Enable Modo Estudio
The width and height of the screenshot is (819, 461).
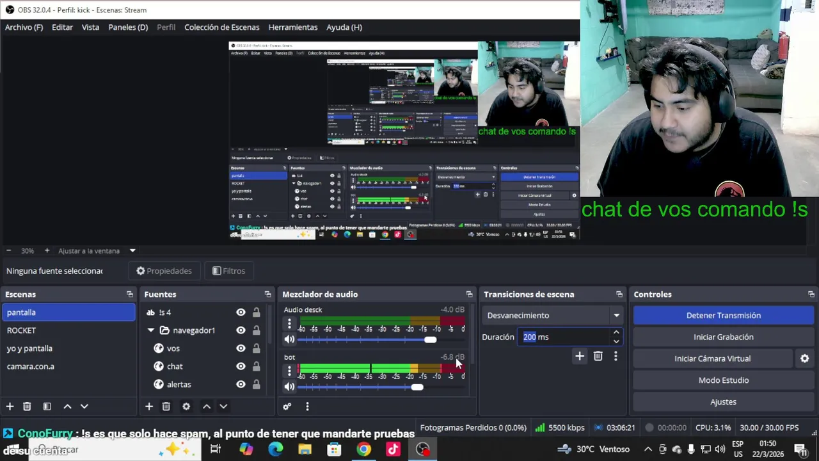tap(724, 380)
